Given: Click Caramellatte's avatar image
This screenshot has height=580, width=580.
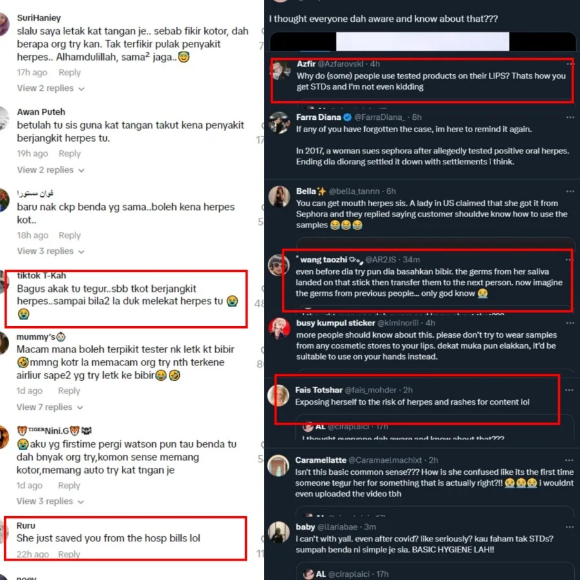Looking at the screenshot, I should (278, 465).
